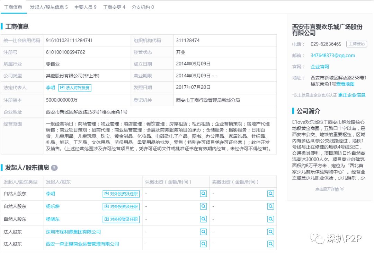Open 实缴出资 magnifier in 杨乐耕 row
Screen dimensions: 374x255
click(x=270, y=206)
